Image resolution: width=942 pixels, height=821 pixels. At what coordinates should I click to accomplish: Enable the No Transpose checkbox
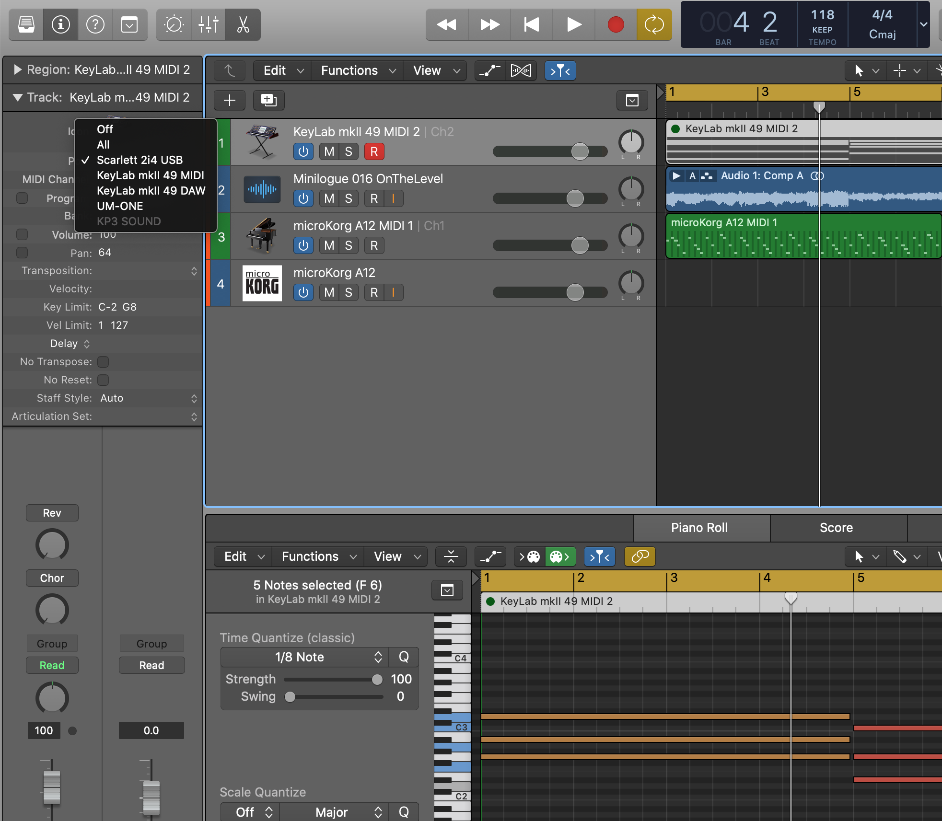103,361
